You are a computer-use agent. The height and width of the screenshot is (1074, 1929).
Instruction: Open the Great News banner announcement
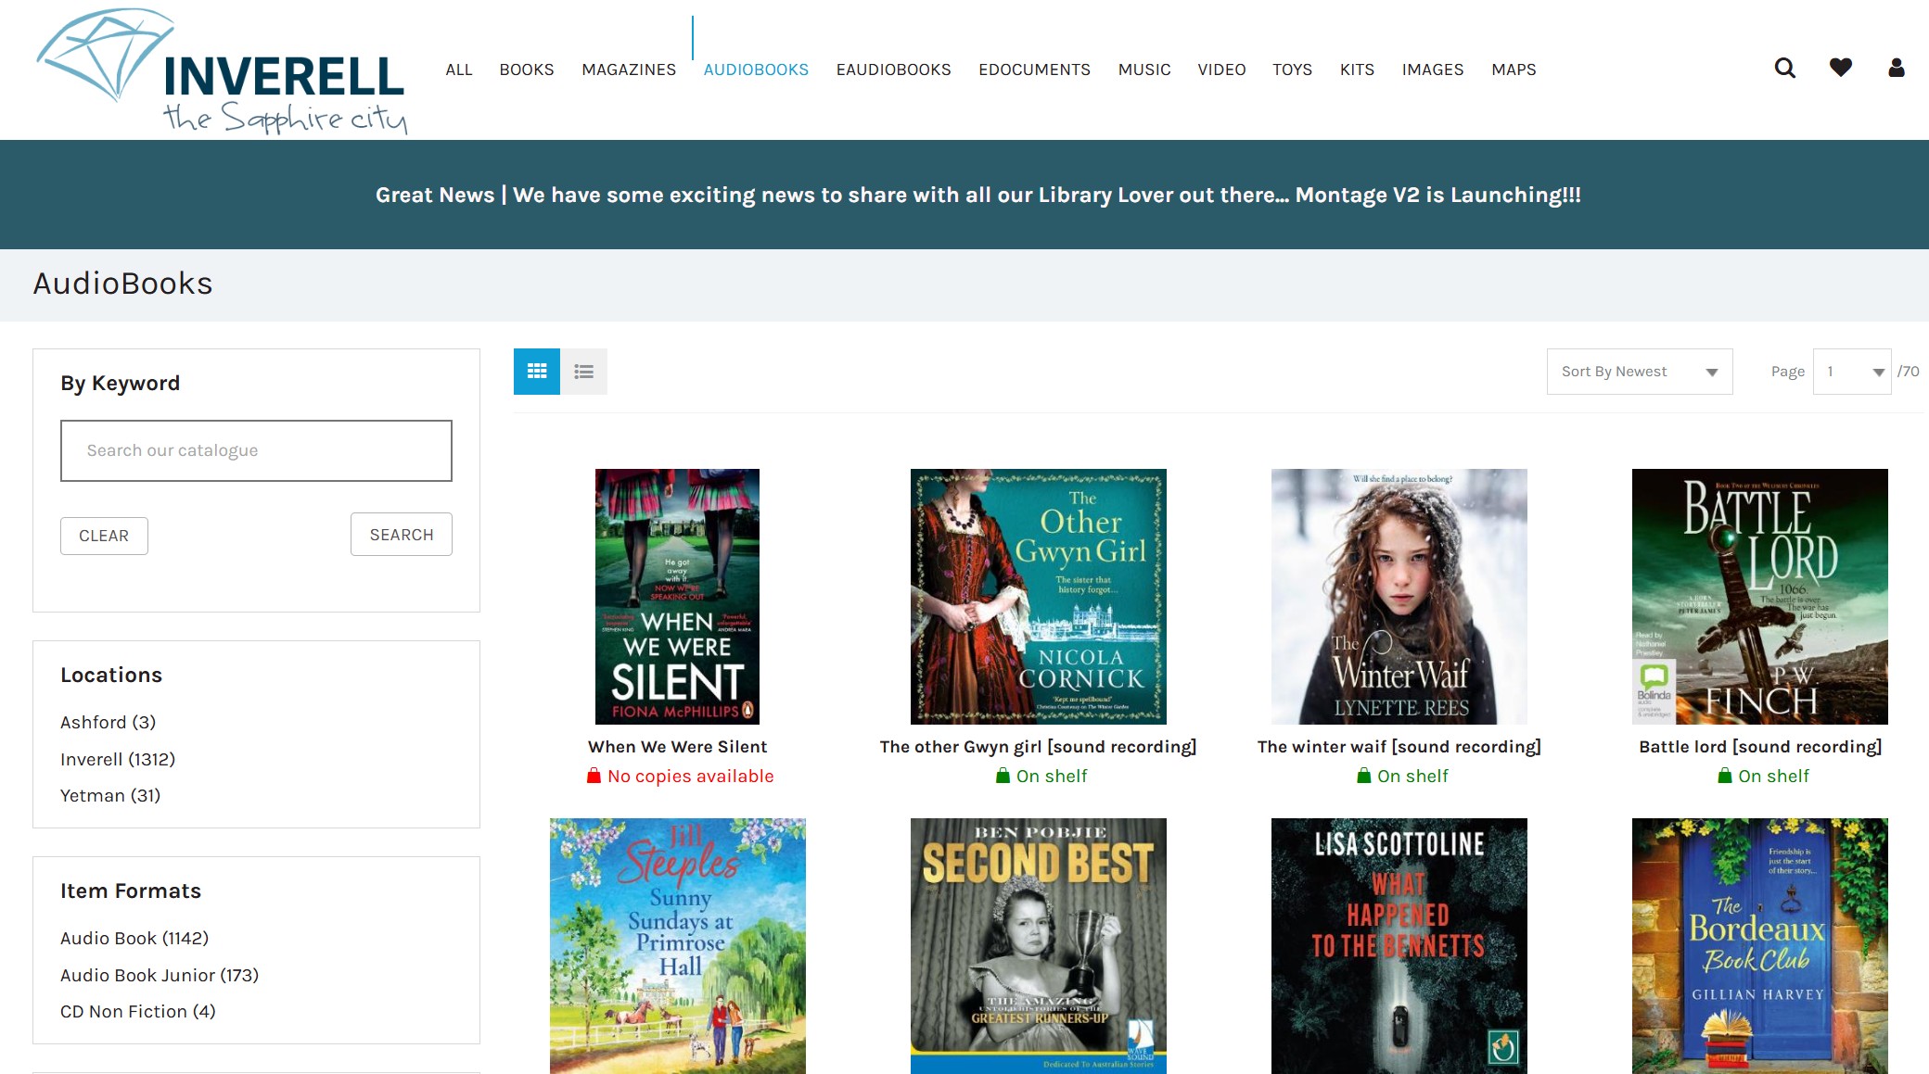[977, 195]
